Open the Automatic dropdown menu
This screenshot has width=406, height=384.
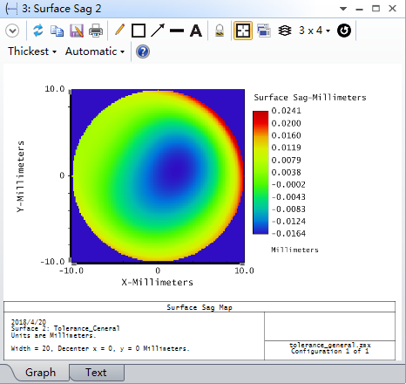[x=95, y=51]
